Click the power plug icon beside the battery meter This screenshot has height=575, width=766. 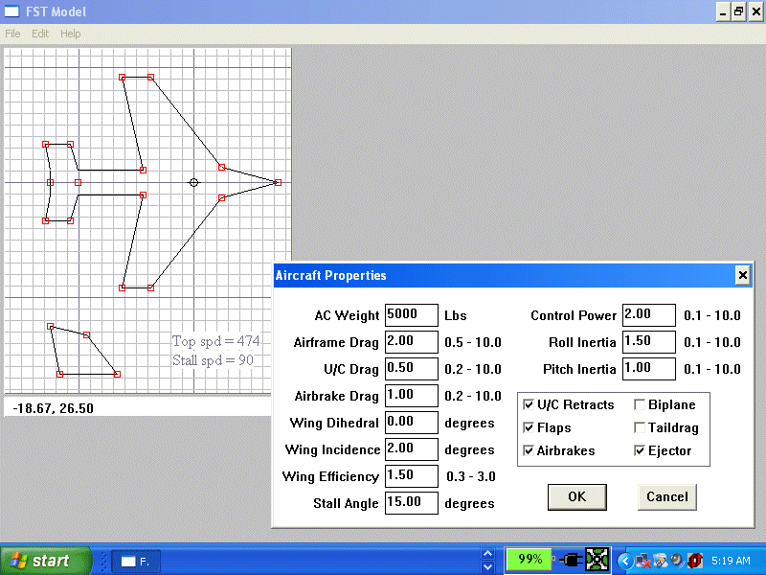pyautogui.click(x=570, y=561)
